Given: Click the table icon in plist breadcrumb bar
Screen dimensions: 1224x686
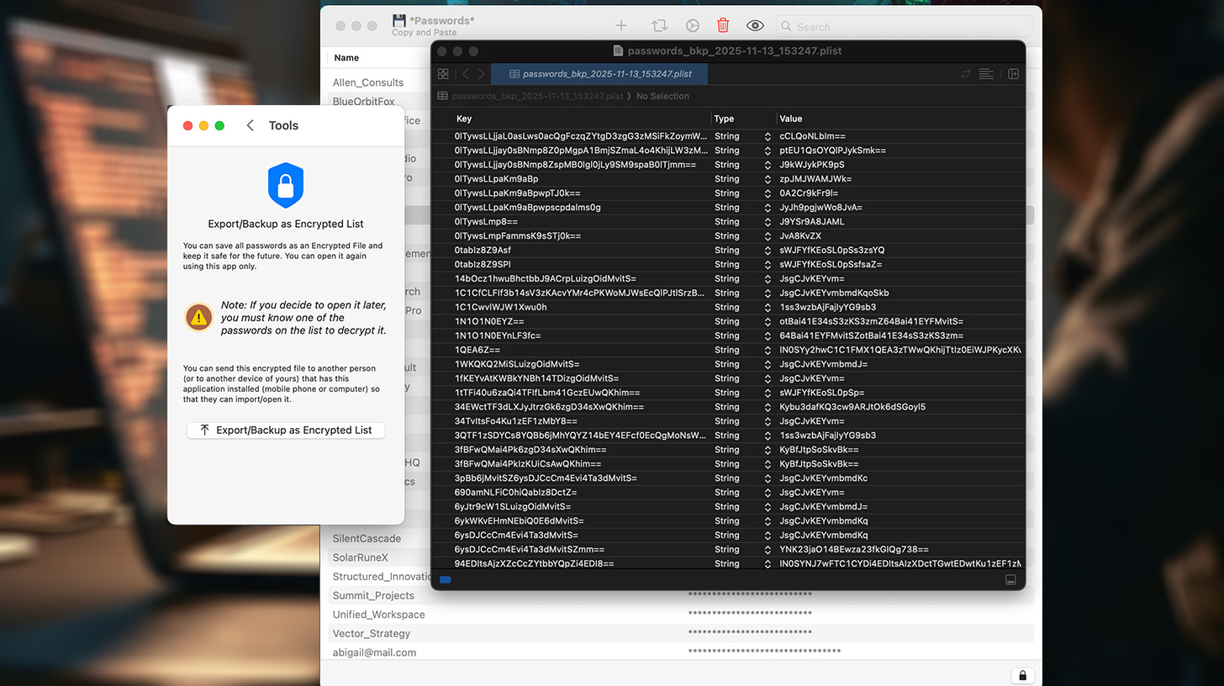Looking at the screenshot, I should pyautogui.click(x=442, y=96).
